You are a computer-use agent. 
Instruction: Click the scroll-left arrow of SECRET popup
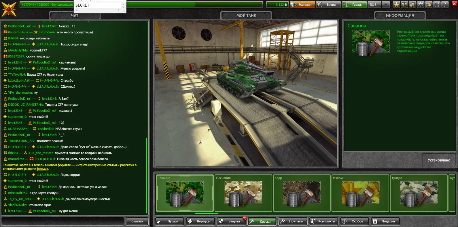point(77,10)
